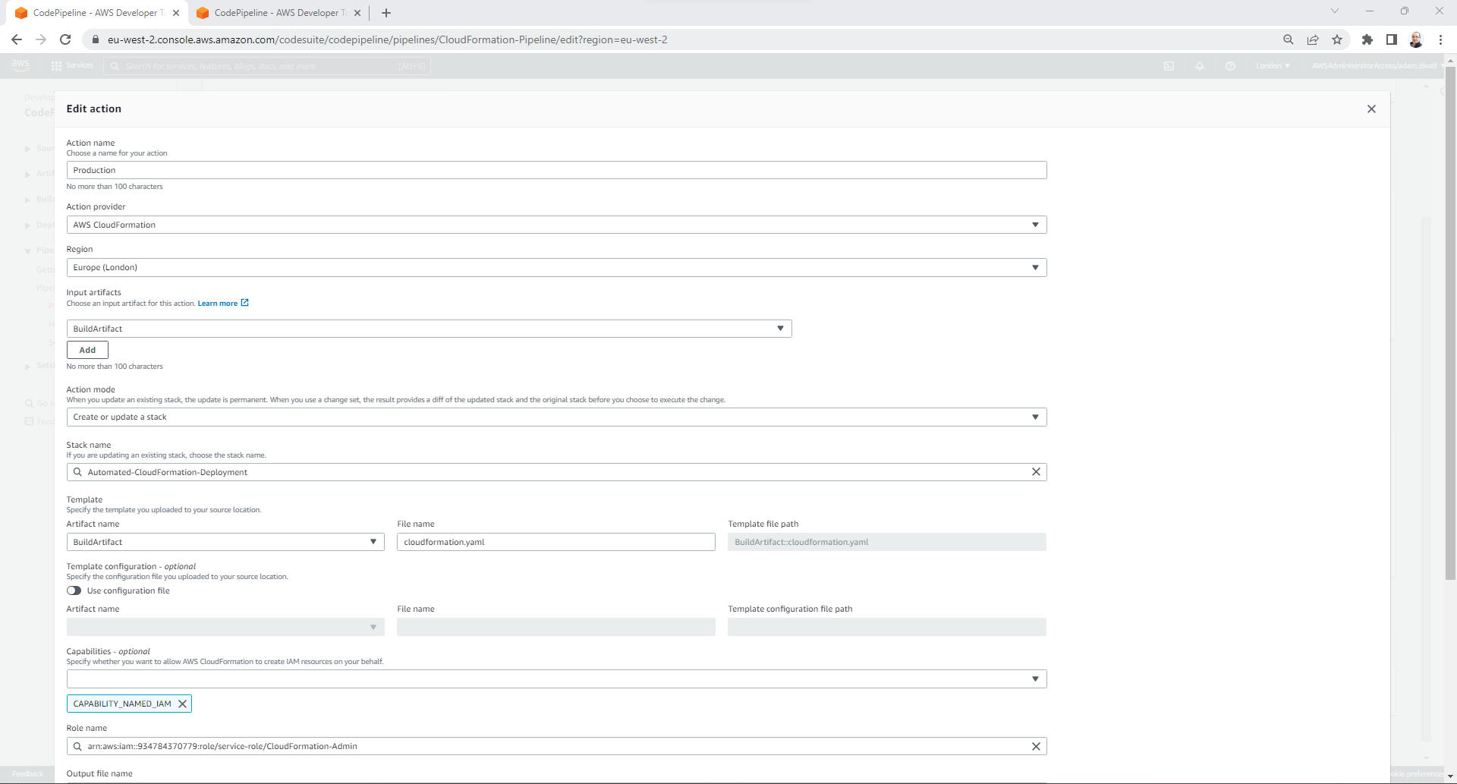Open the London region selector

coord(1273,66)
